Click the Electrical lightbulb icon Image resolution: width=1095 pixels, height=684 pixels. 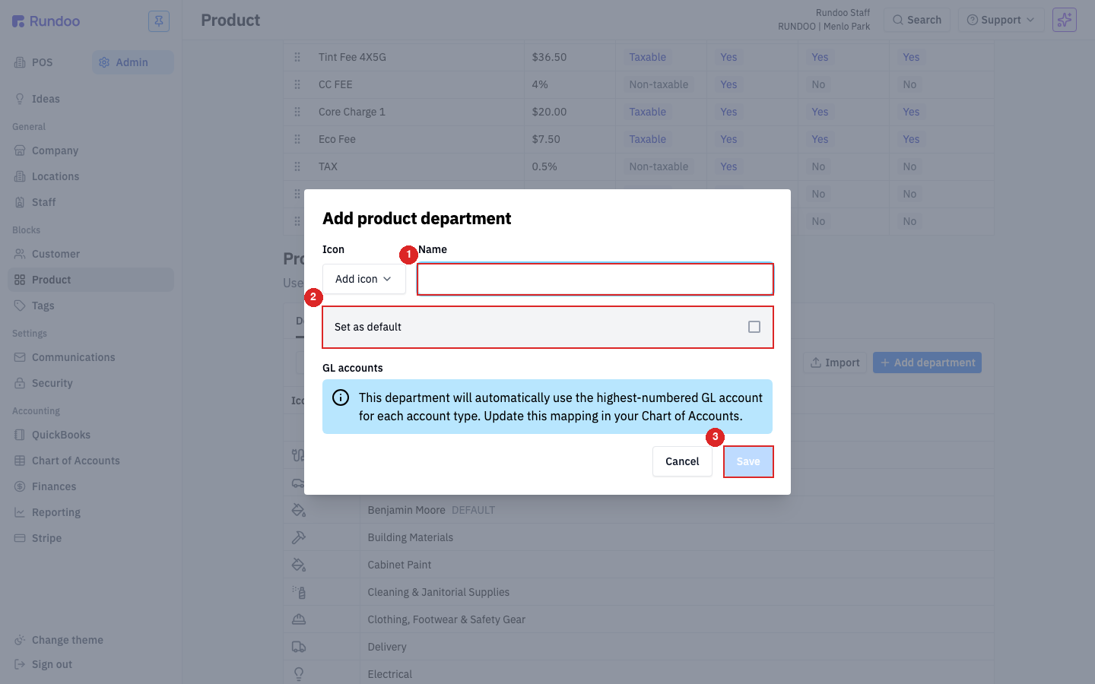coord(299,674)
